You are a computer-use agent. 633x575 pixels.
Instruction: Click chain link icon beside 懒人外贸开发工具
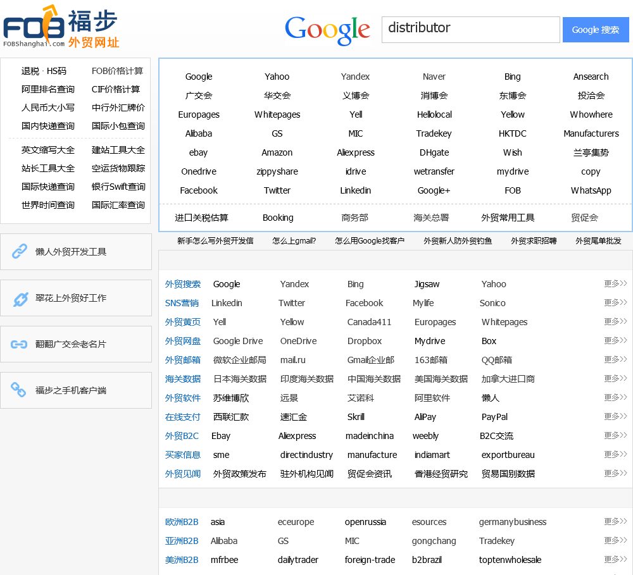(20, 251)
